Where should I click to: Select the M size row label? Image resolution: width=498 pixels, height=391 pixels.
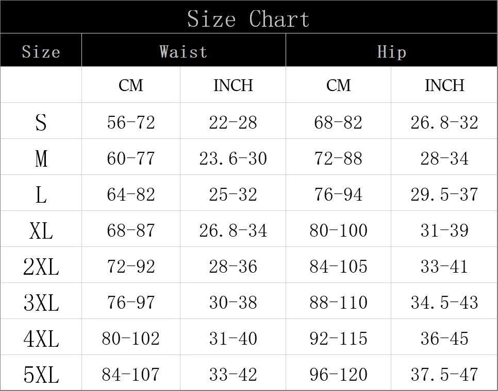41,158
